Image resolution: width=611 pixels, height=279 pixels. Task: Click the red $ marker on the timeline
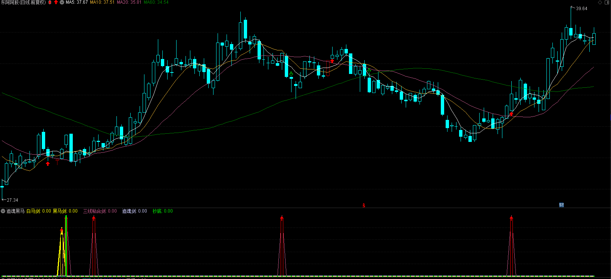[x=364, y=205]
